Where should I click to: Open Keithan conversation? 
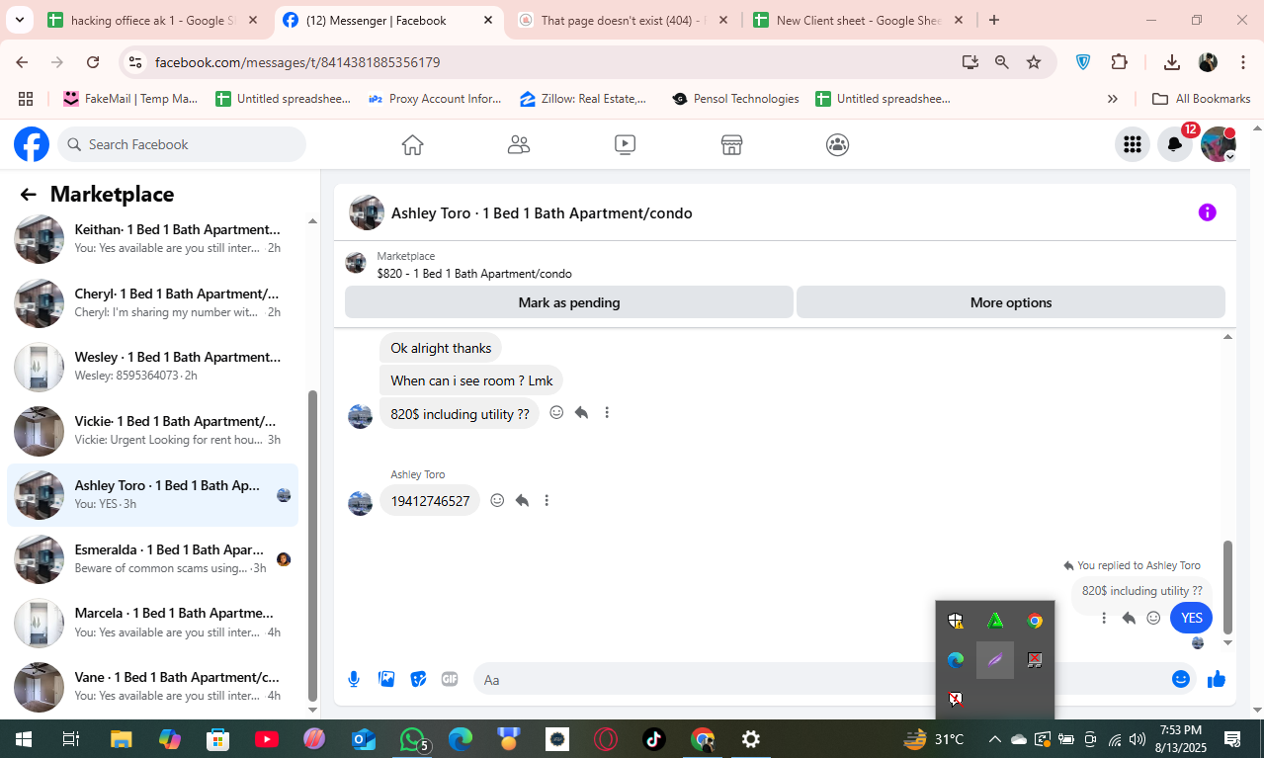tap(152, 239)
